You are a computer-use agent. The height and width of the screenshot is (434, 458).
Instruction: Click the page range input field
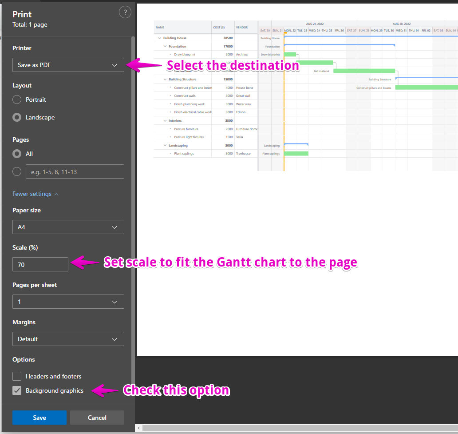click(x=75, y=171)
